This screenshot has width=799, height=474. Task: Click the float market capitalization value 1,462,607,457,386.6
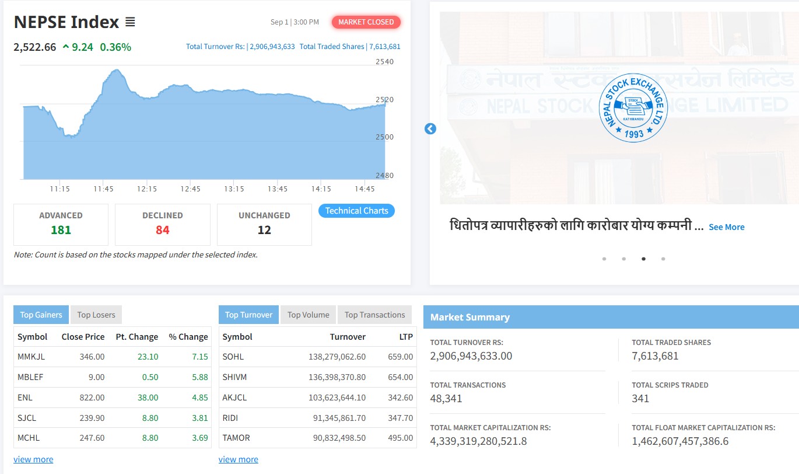pos(680,441)
